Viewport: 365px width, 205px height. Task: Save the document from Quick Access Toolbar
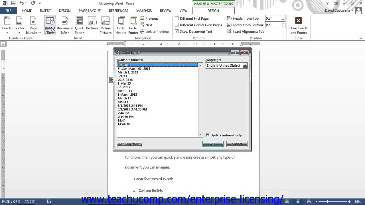pyautogui.click(x=13, y=3)
